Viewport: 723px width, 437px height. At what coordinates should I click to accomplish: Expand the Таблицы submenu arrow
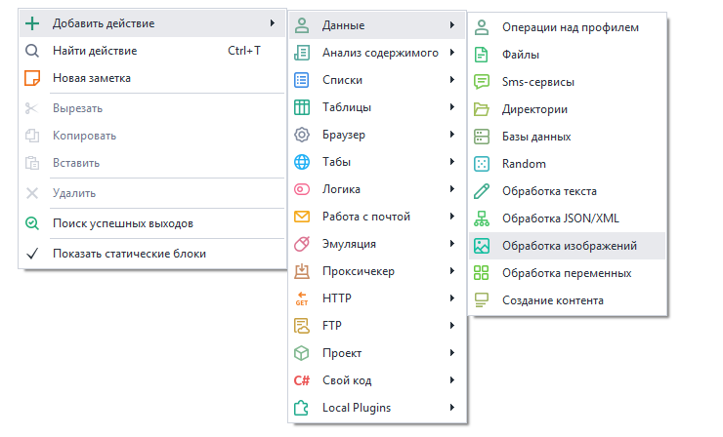point(451,107)
